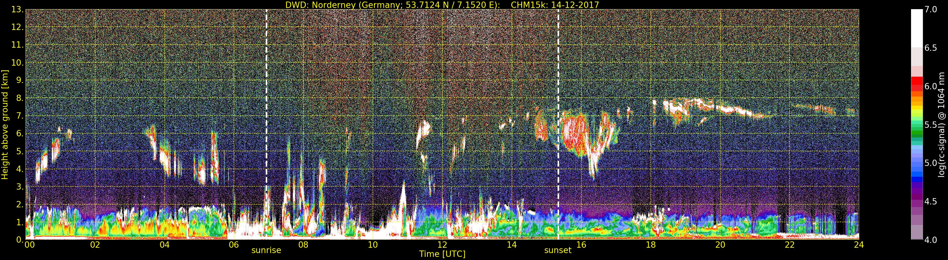Viewport: 948px width, 260px height.
Task: Click the colorbar tick label '4.5'
Action: point(931,202)
